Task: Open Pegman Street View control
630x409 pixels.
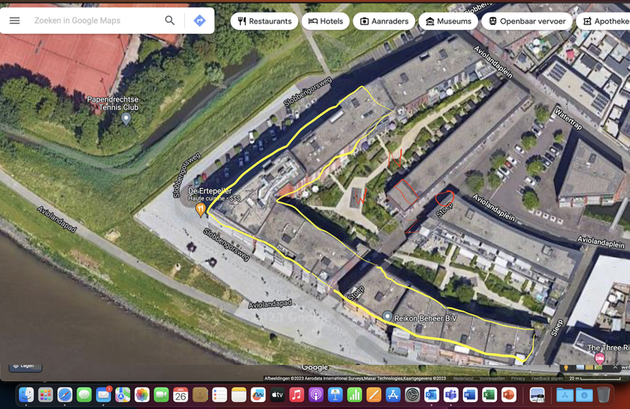Action: pos(565,367)
